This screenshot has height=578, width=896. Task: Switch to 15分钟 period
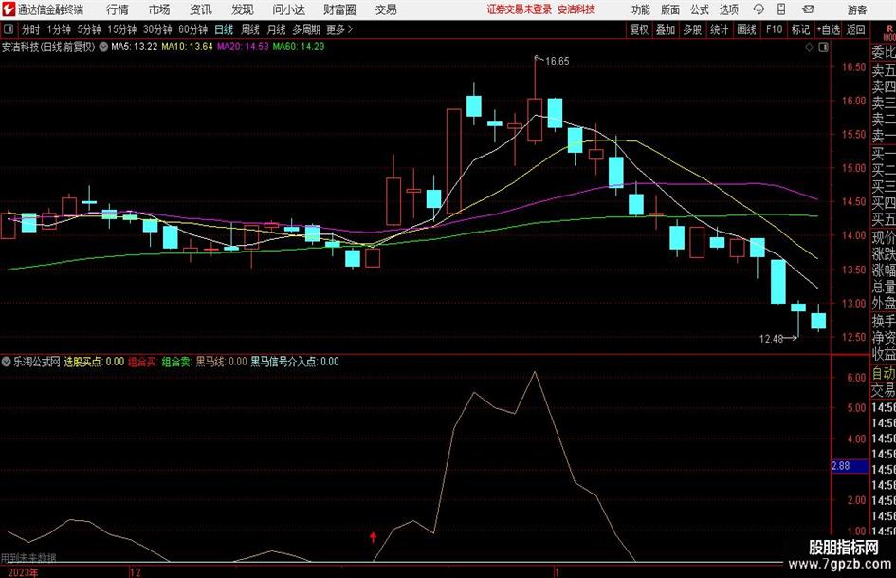point(122,29)
